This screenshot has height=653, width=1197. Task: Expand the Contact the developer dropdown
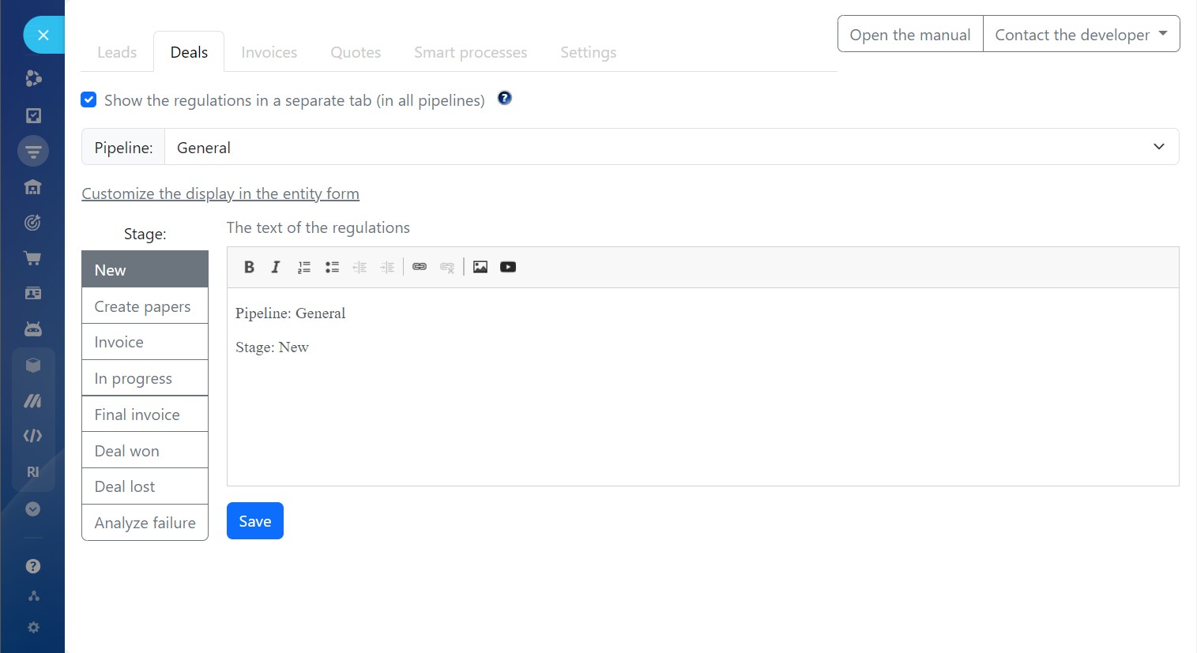coord(1081,34)
